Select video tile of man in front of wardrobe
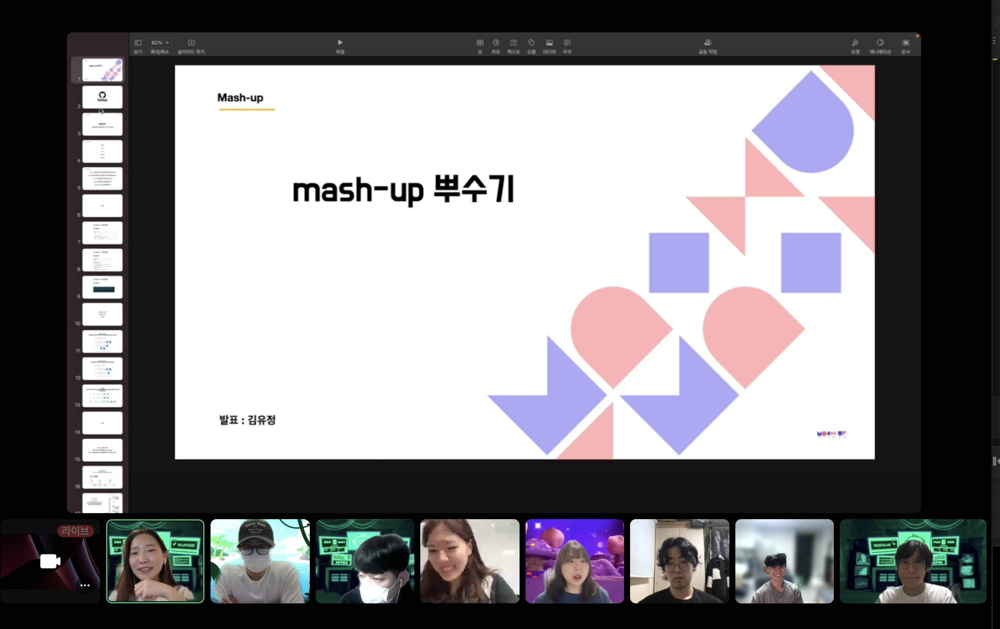This screenshot has height=629, width=1000. click(x=679, y=561)
